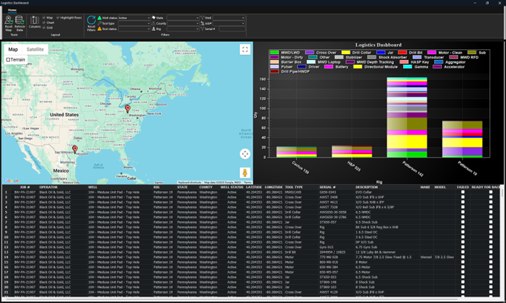Click the Street View pegman icon

pos(245,173)
